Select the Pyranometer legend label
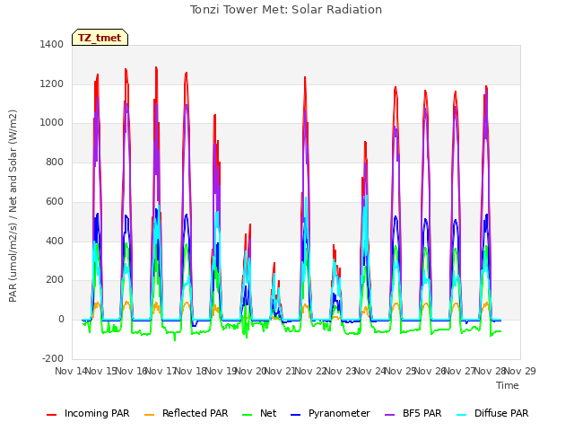The height and width of the screenshot is (431, 574). pyautogui.click(x=339, y=413)
